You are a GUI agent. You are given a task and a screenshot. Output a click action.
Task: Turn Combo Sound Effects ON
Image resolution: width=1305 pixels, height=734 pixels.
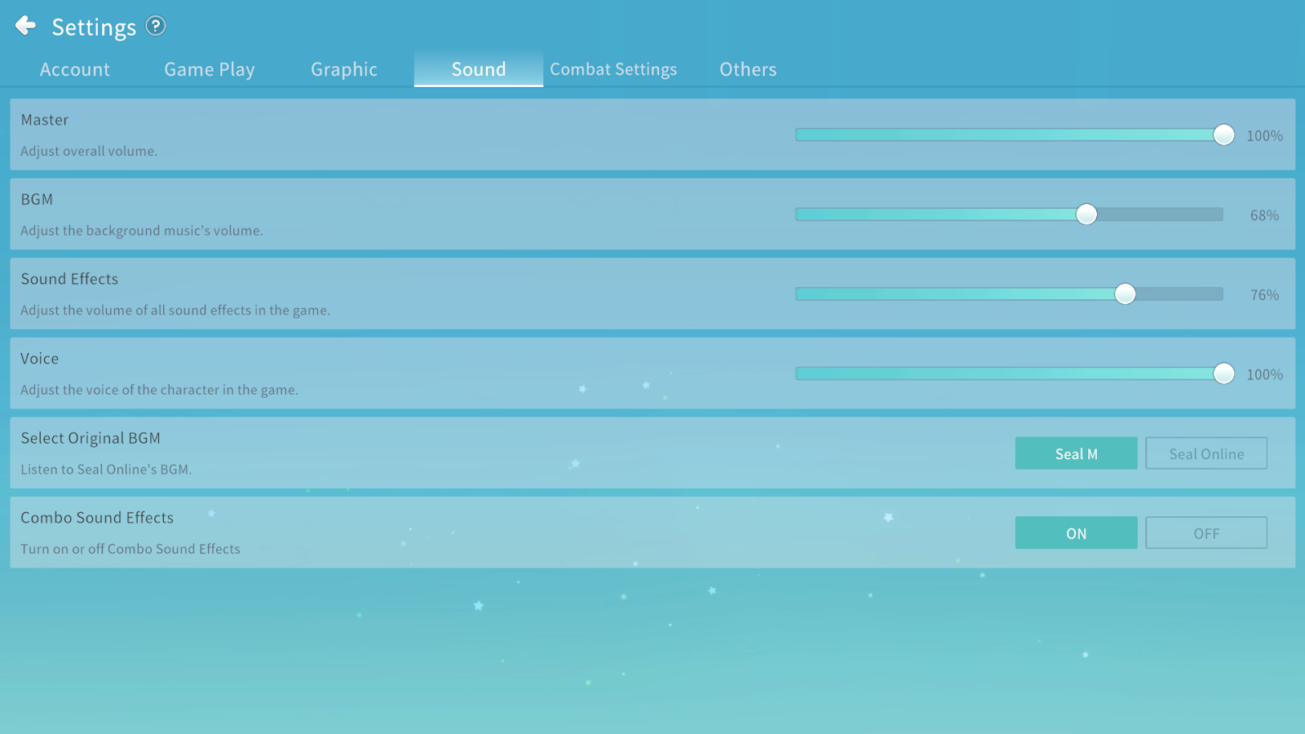click(1076, 533)
